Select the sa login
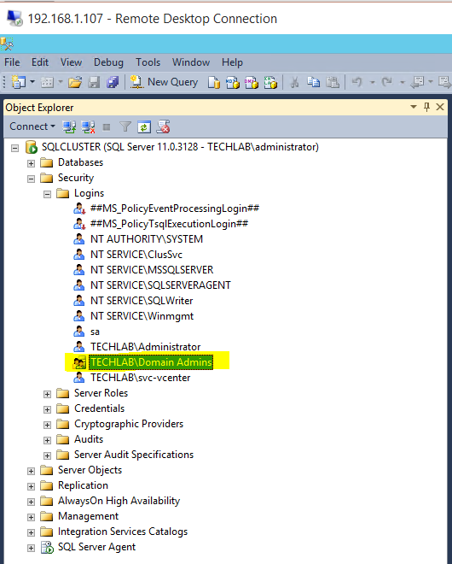452x564 pixels. (x=95, y=332)
